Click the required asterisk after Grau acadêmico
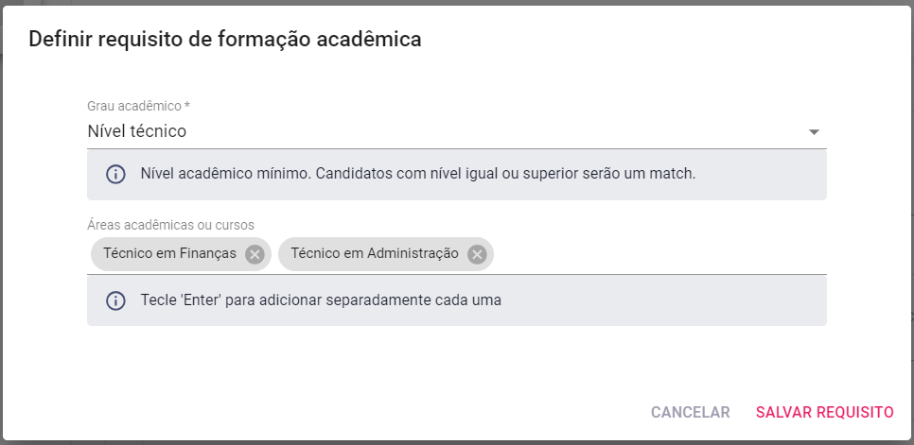 coord(187,106)
